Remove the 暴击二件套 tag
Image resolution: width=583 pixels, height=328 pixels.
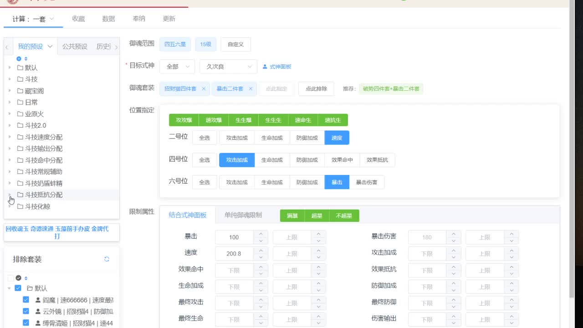click(251, 89)
